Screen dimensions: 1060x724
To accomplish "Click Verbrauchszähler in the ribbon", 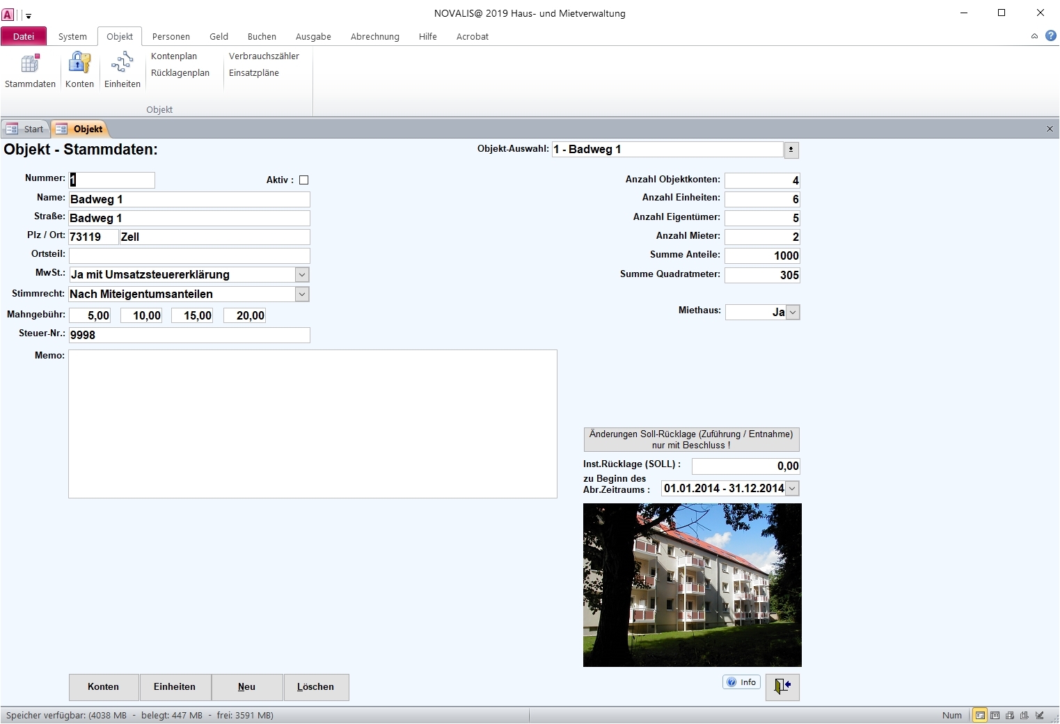I will point(264,56).
